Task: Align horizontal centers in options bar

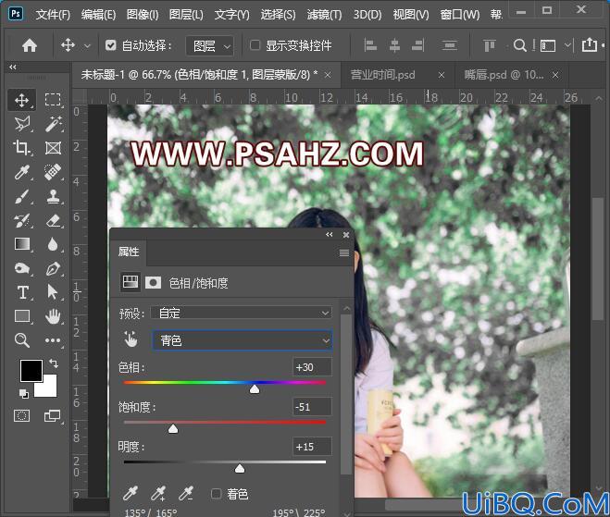Action: [394, 45]
